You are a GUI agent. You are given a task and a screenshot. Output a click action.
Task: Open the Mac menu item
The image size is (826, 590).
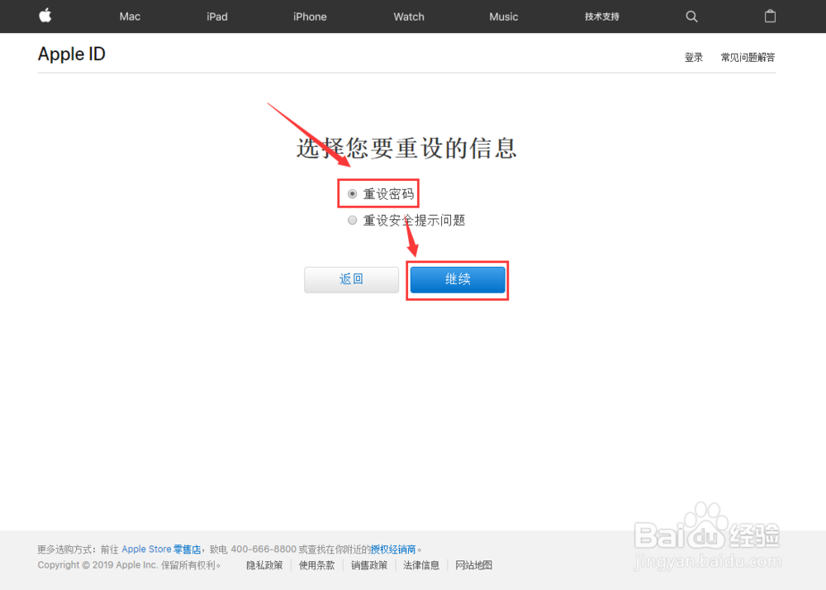click(129, 17)
